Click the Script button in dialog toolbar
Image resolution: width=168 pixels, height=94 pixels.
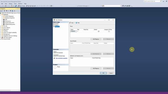tap(71, 23)
